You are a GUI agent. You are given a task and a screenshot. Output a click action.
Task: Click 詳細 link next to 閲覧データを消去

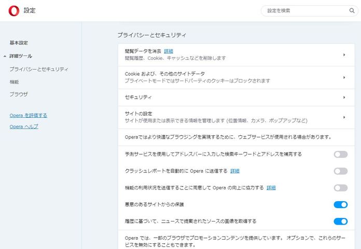tap(169, 51)
